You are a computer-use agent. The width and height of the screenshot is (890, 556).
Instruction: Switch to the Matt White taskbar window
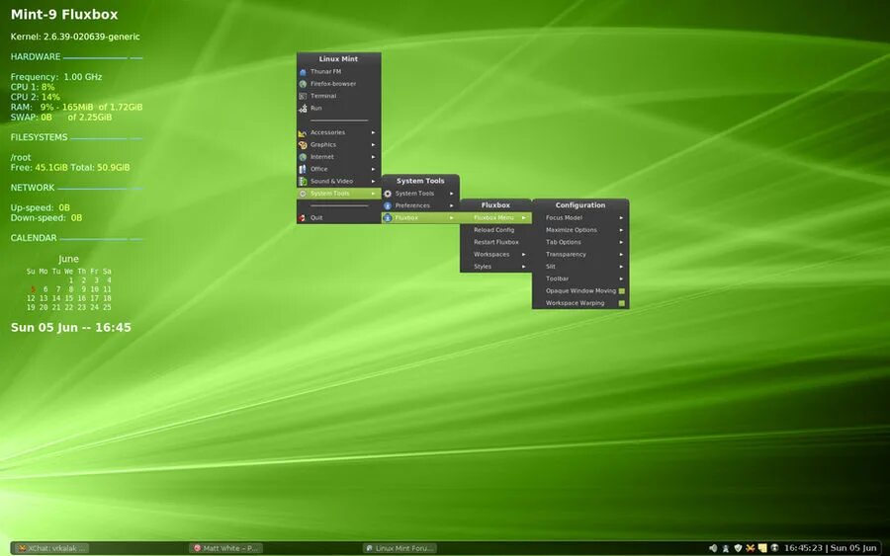coord(225,548)
